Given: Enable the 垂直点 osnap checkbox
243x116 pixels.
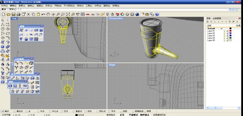Looking at the screenshot, I should [x=74, y=111].
